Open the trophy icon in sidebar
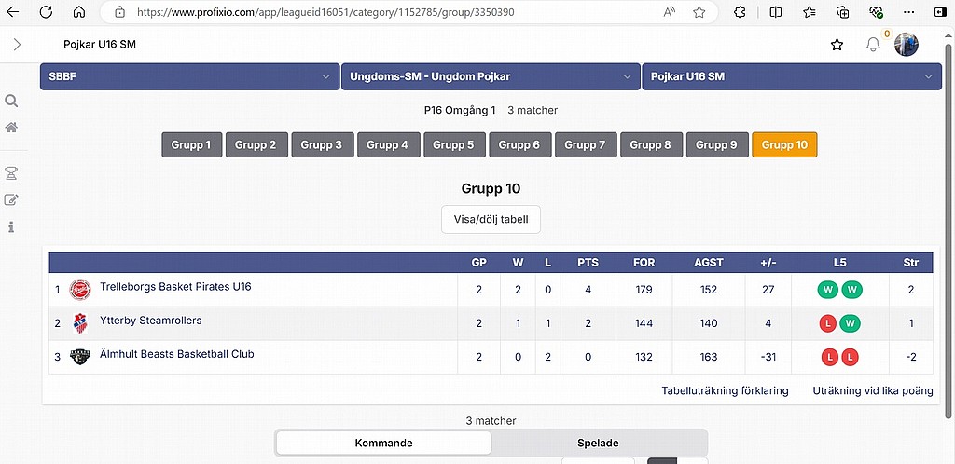Viewport: 955px width, 464px height. click(12, 172)
